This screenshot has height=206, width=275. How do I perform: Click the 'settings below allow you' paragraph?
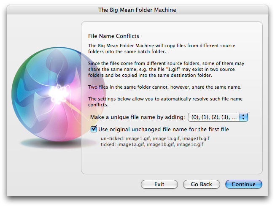pyautogui.click(x=165, y=102)
